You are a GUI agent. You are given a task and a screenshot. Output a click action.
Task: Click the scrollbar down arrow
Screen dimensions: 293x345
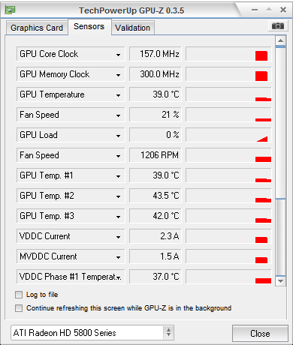click(x=280, y=281)
